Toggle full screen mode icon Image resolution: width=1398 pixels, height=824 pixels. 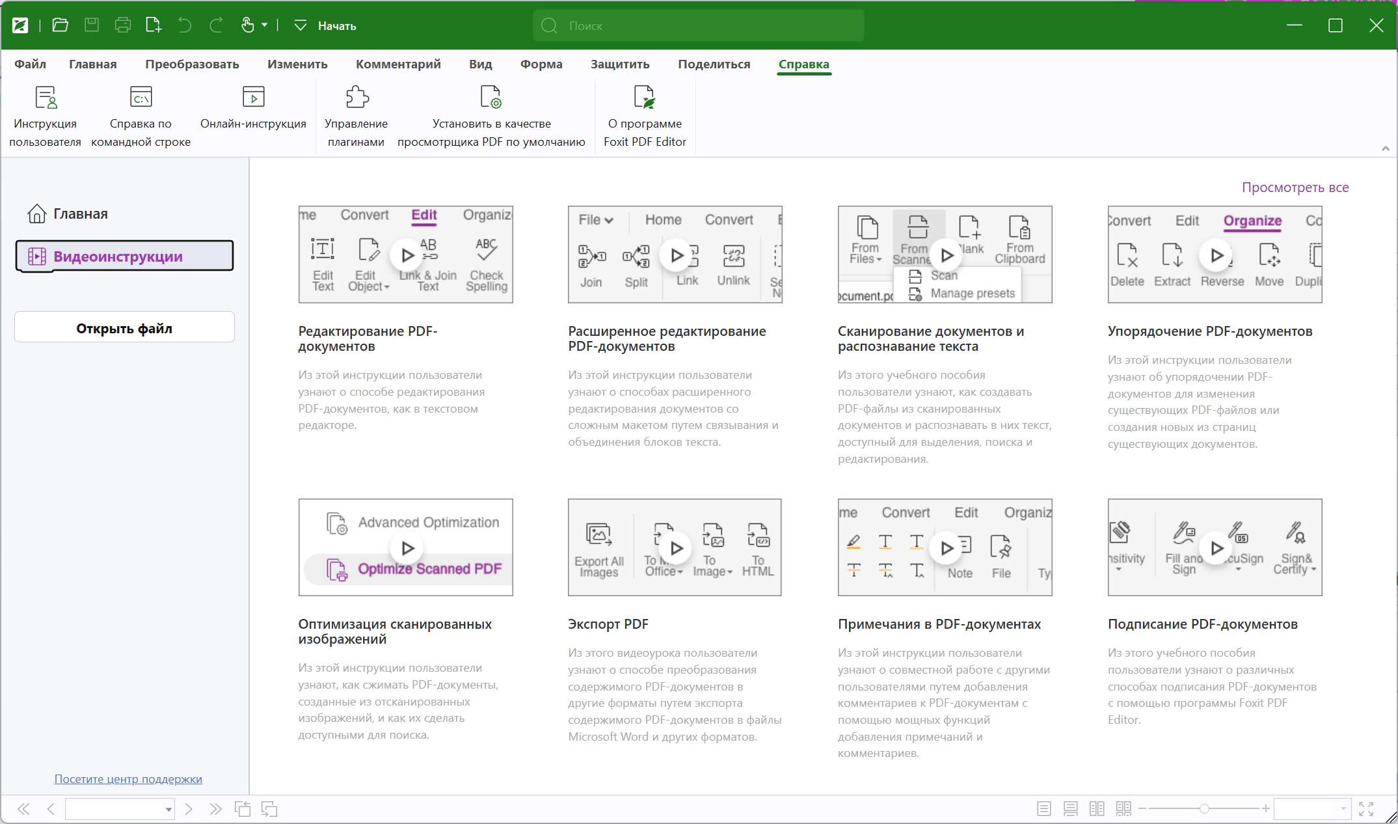pos(1366,809)
